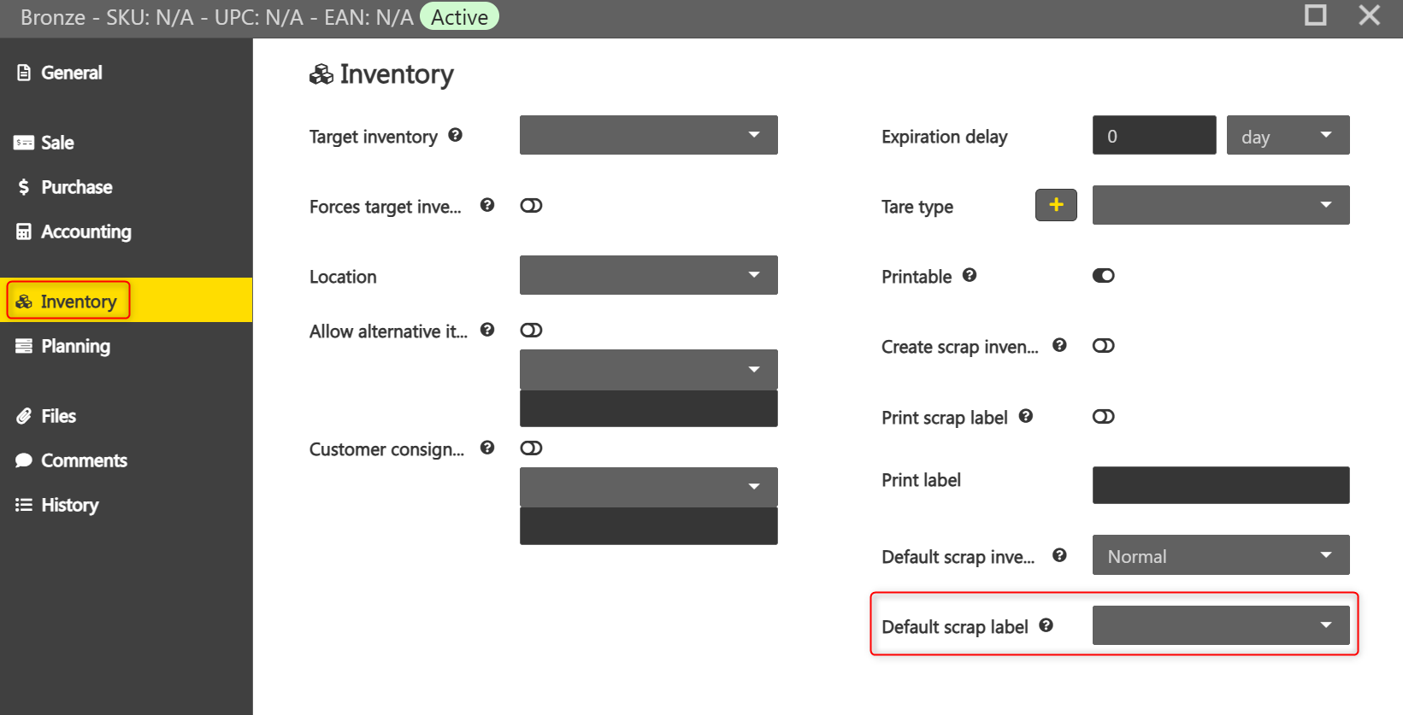Expand the Default scrap label dropdown
Image resolution: width=1403 pixels, height=715 pixels.
pos(1221,625)
